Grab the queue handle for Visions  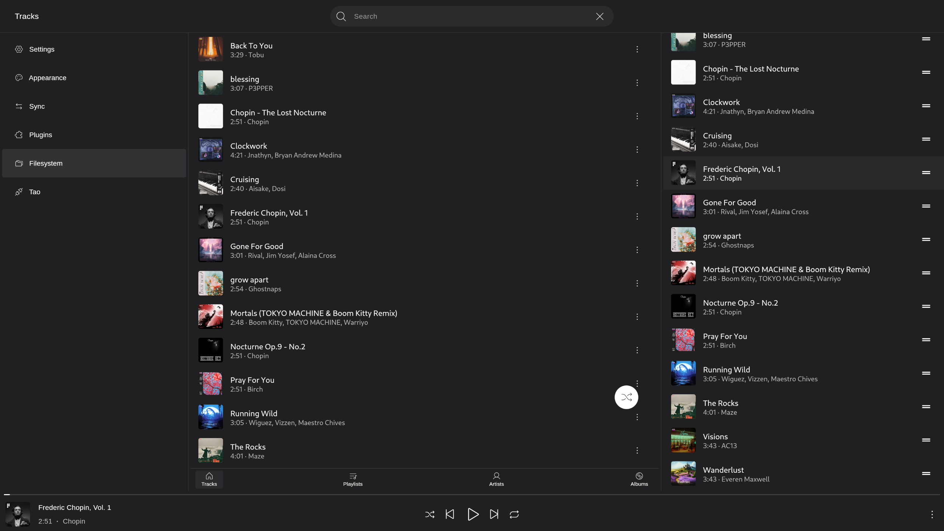pos(926,440)
